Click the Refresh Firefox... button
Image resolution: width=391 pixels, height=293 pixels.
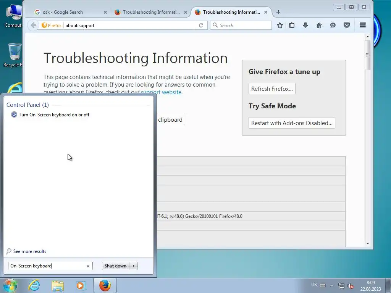(272, 89)
